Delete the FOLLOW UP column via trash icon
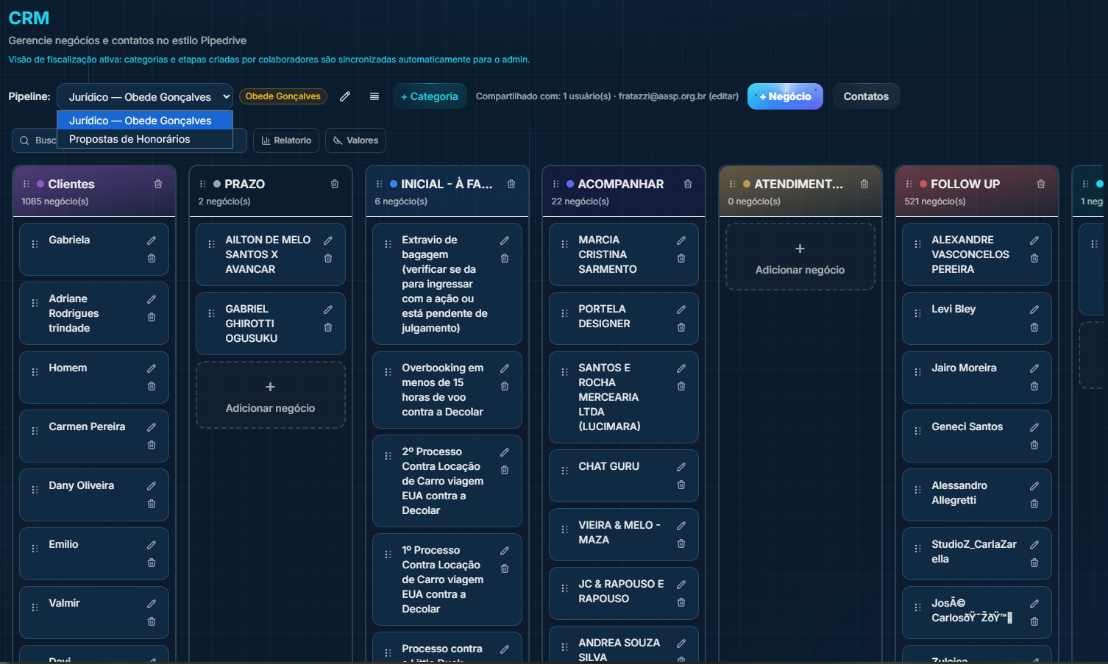This screenshot has width=1108, height=664. point(1041,184)
